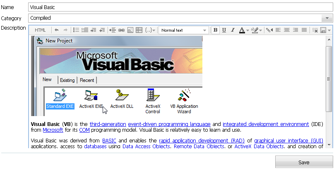Open highlight color dropdown arrow
Screen dimensions: 334x170
coord(260,30)
